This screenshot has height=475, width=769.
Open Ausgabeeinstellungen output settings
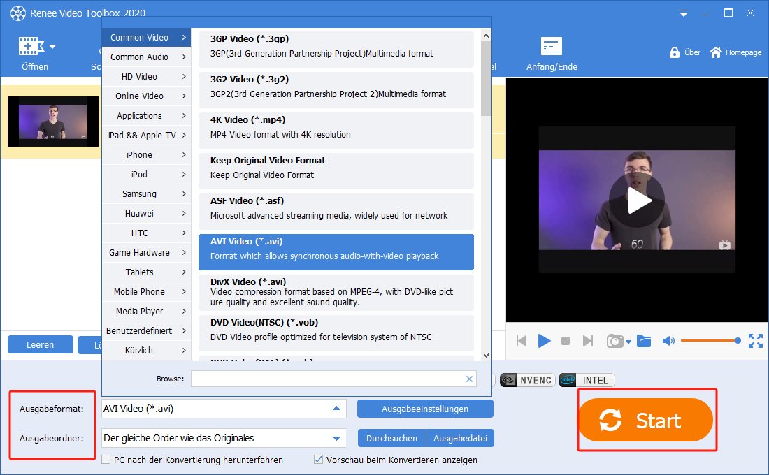425,409
